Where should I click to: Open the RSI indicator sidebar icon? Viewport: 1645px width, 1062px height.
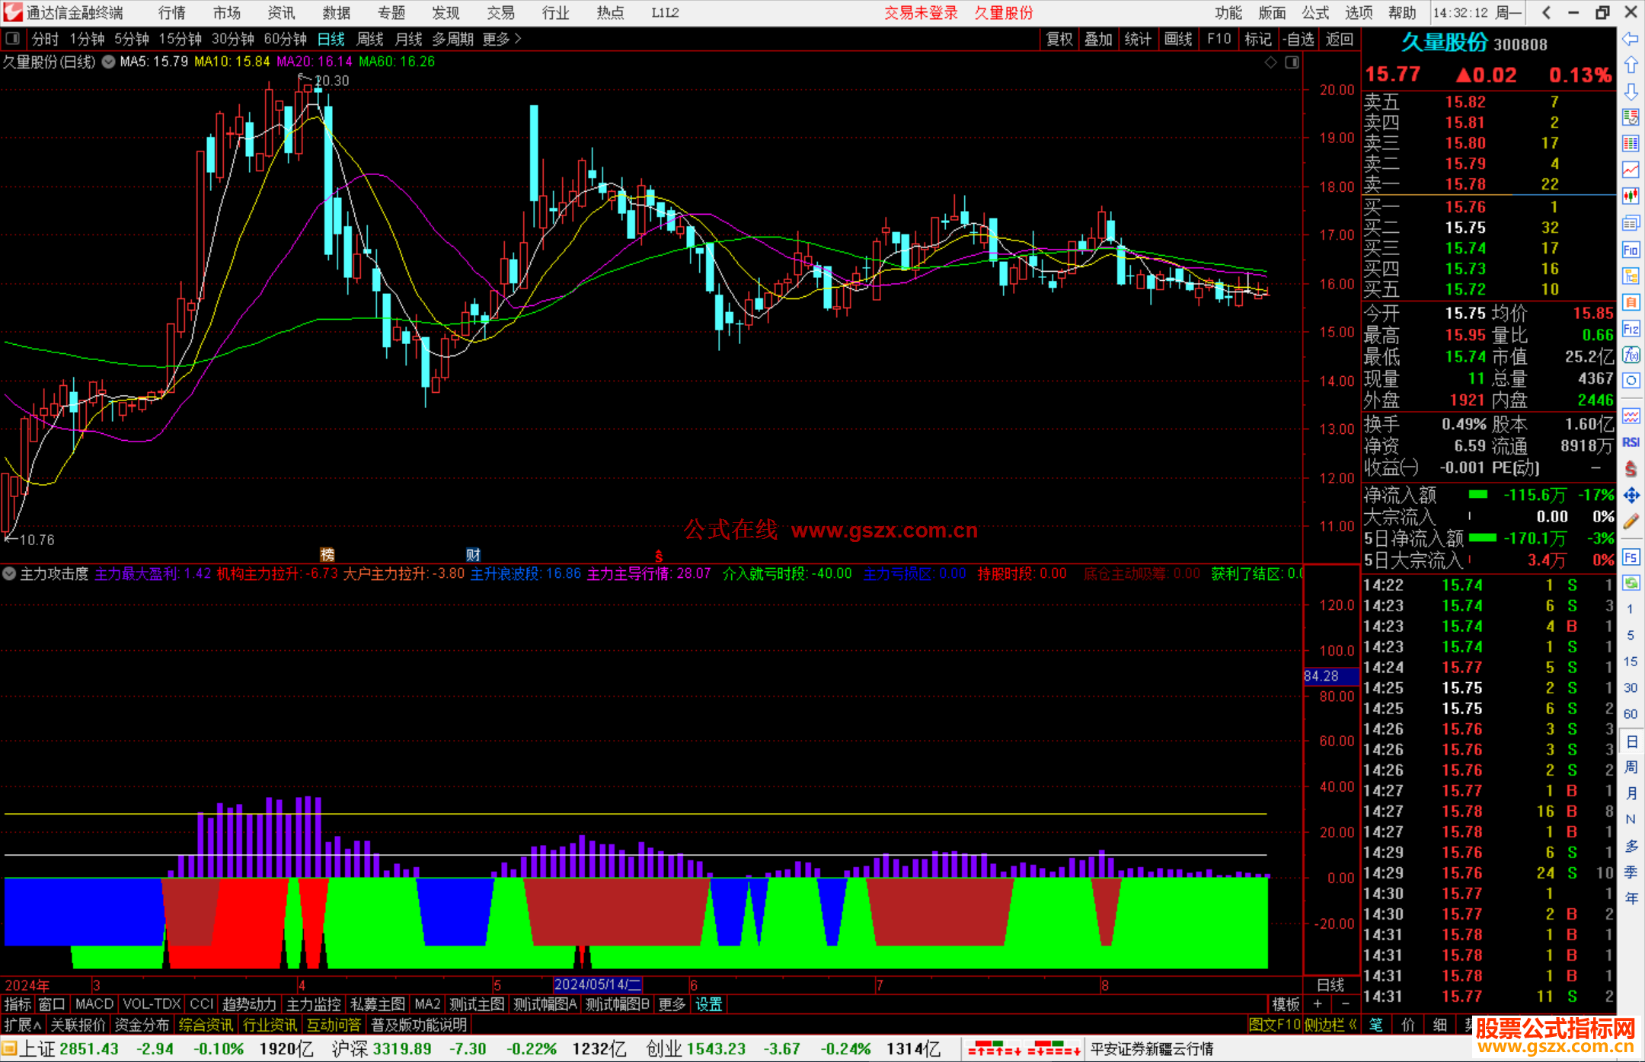[1631, 442]
